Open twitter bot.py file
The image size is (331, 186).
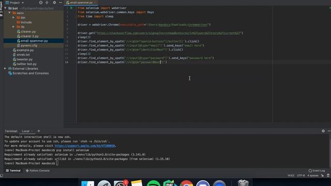(25, 64)
